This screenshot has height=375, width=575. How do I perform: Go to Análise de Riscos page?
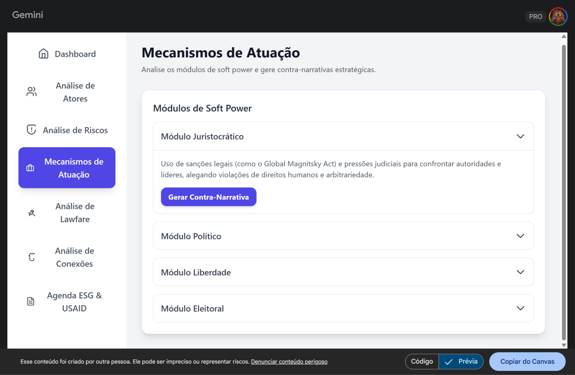[75, 130]
